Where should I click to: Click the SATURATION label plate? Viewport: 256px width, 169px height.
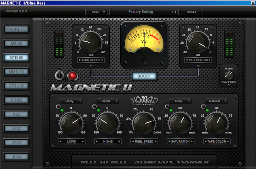pyautogui.click(x=180, y=142)
